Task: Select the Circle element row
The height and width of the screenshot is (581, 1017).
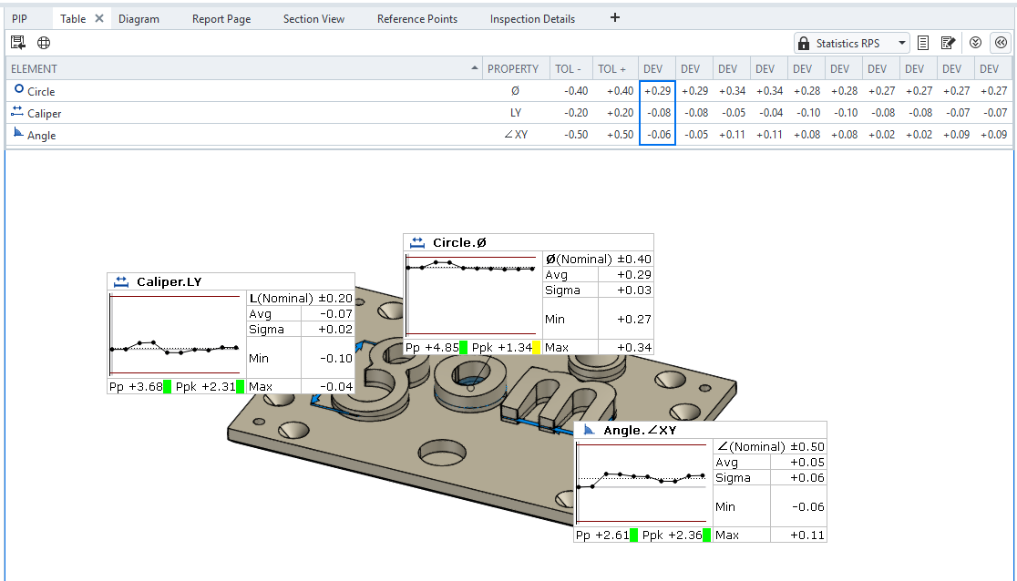Action: tap(41, 91)
